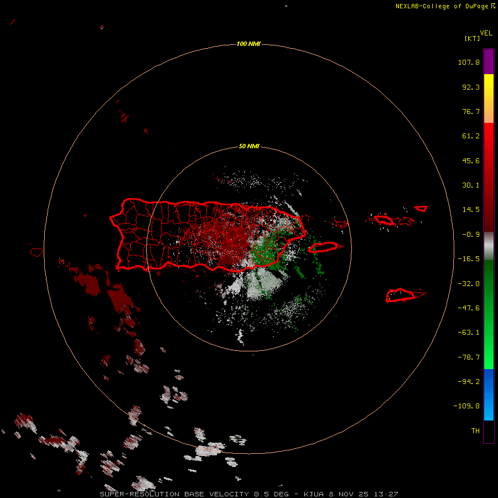Select the -78.7 scale value
This screenshot has width=498, height=498.
pos(469,357)
